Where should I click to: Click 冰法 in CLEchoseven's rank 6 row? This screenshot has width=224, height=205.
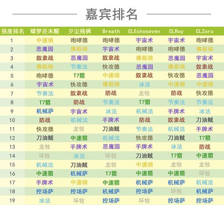pyautogui.click(x=145, y=85)
